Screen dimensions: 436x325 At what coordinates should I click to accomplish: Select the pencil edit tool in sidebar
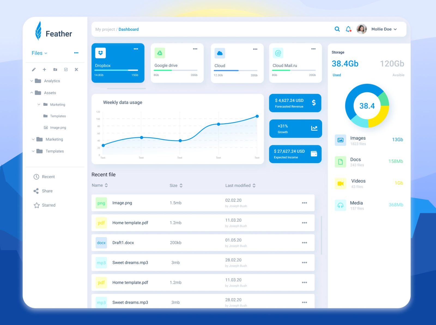pyautogui.click(x=34, y=69)
